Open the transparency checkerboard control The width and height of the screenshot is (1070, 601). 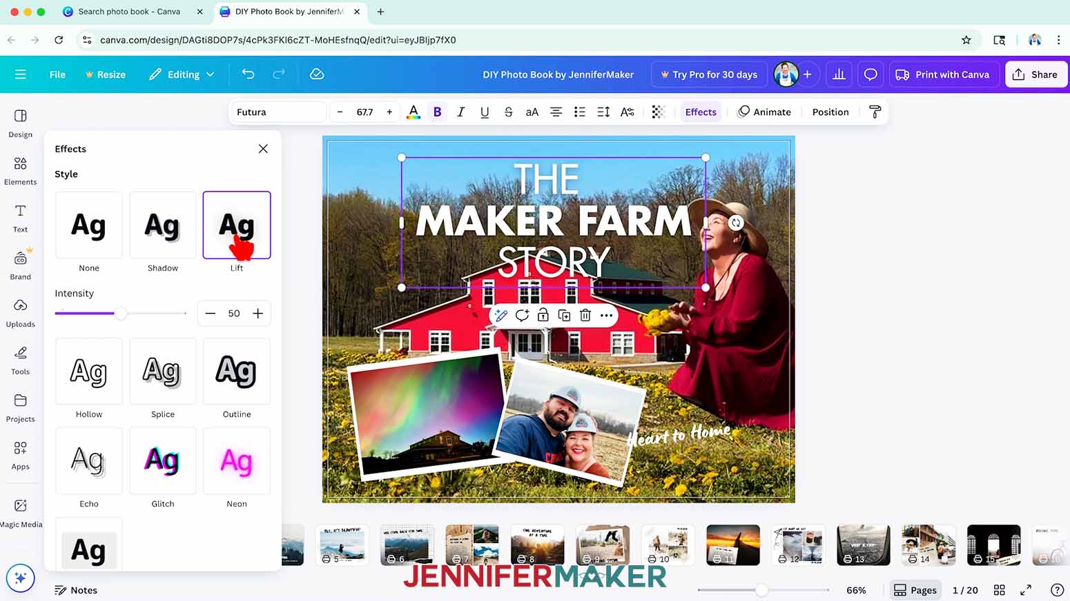pyautogui.click(x=658, y=112)
